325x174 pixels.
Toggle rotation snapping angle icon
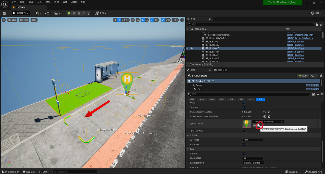point(152,20)
